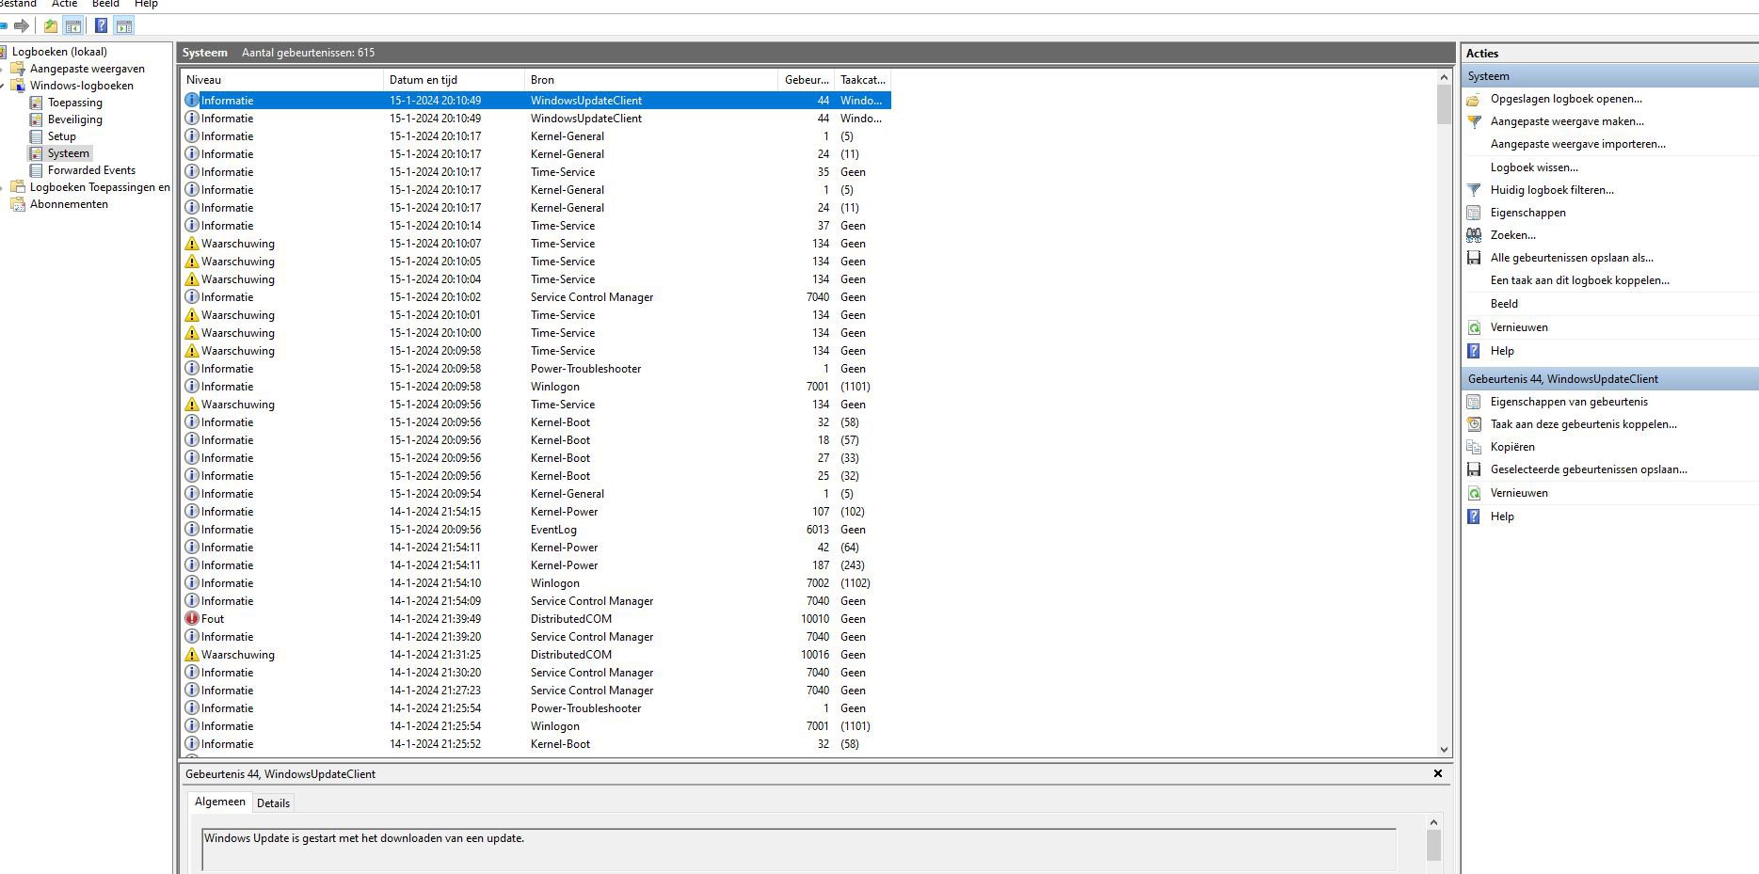
Task: Sort events by the Niveau column header
Action: [282, 80]
